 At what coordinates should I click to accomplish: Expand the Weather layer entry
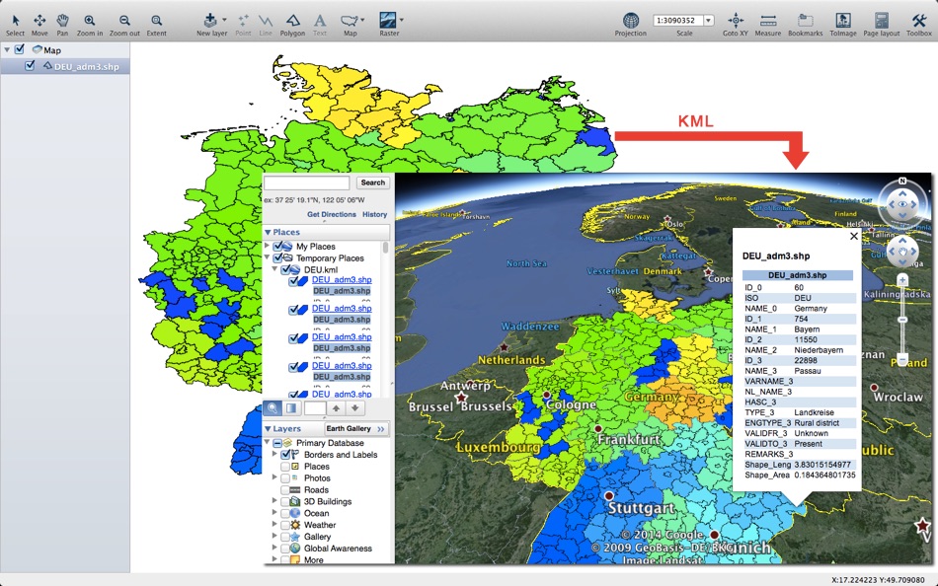tap(274, 525)
